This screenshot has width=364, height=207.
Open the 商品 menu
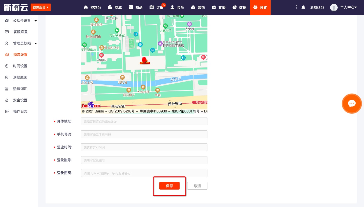tap(136, 8)
